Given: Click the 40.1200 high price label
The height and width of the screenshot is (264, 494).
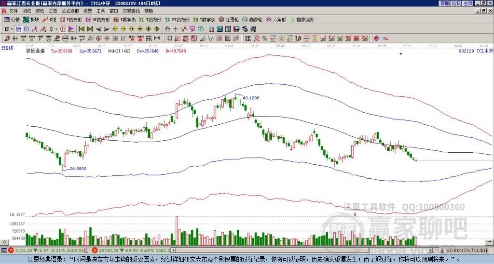Looking at the screenshot, I should click(x=251, y=98).
